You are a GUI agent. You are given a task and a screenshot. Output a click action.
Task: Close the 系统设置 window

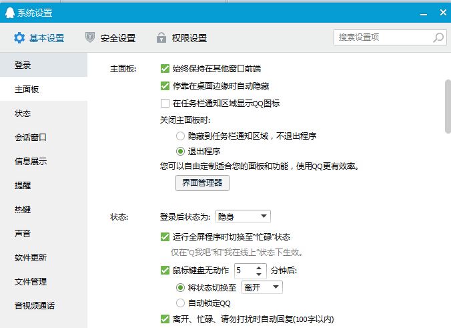click(443, 13)
